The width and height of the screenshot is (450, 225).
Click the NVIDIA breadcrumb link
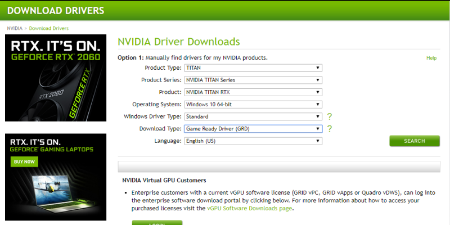[x=15, y=29]
